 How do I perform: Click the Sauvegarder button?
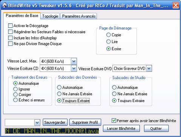(55, 122)
